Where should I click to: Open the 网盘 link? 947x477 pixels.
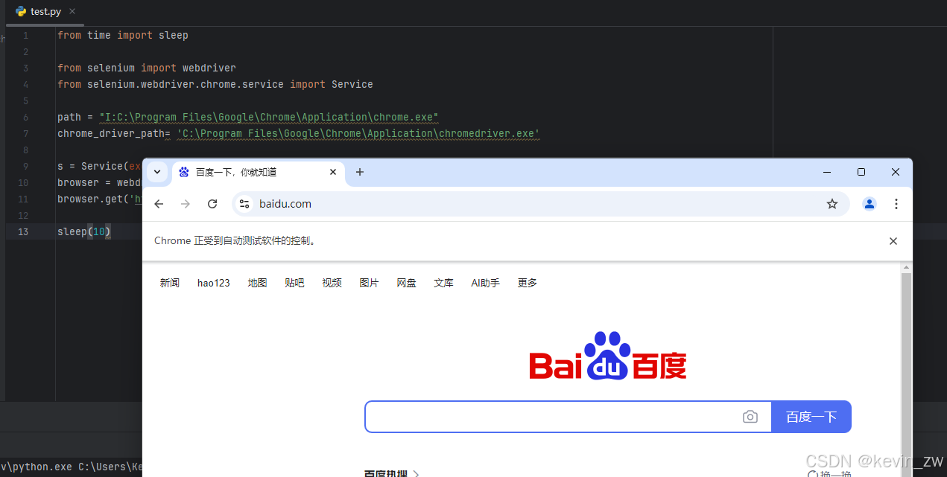coord(406,283)
